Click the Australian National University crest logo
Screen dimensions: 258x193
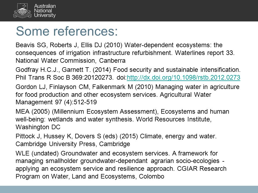point(22,11)
